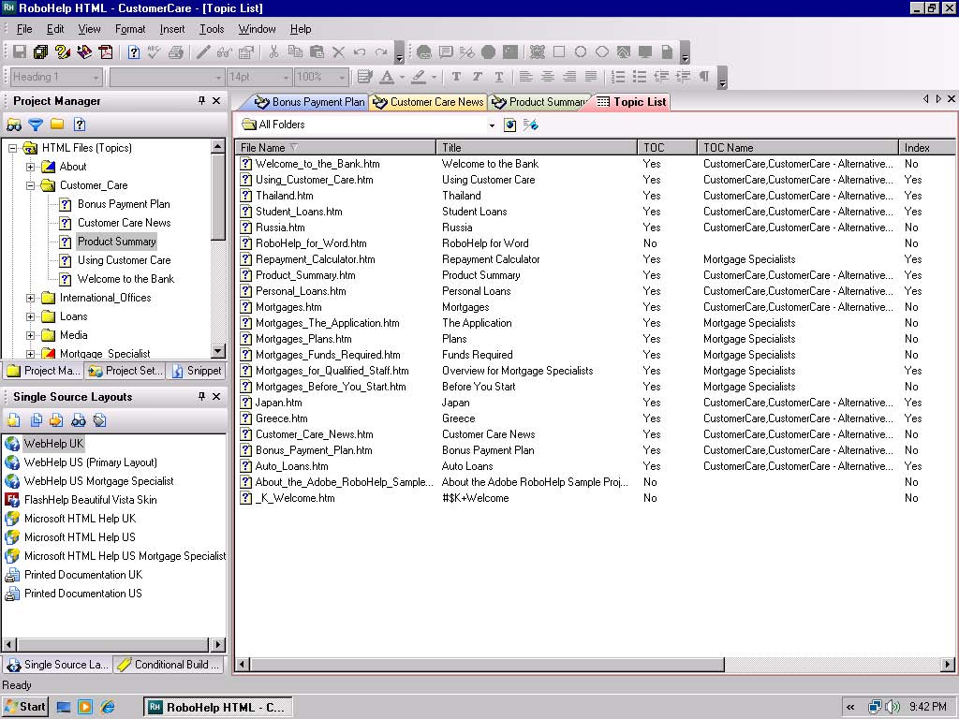Screen dimensions: 959x719
Task: Select Repayment_Calculator.htm in the topic list
Action: click(x=315, y=259)
